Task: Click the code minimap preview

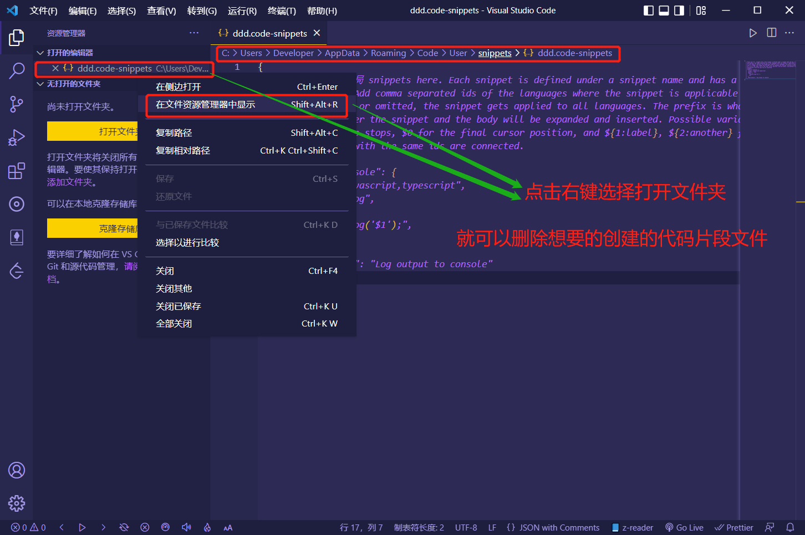Action: point(770,69)
